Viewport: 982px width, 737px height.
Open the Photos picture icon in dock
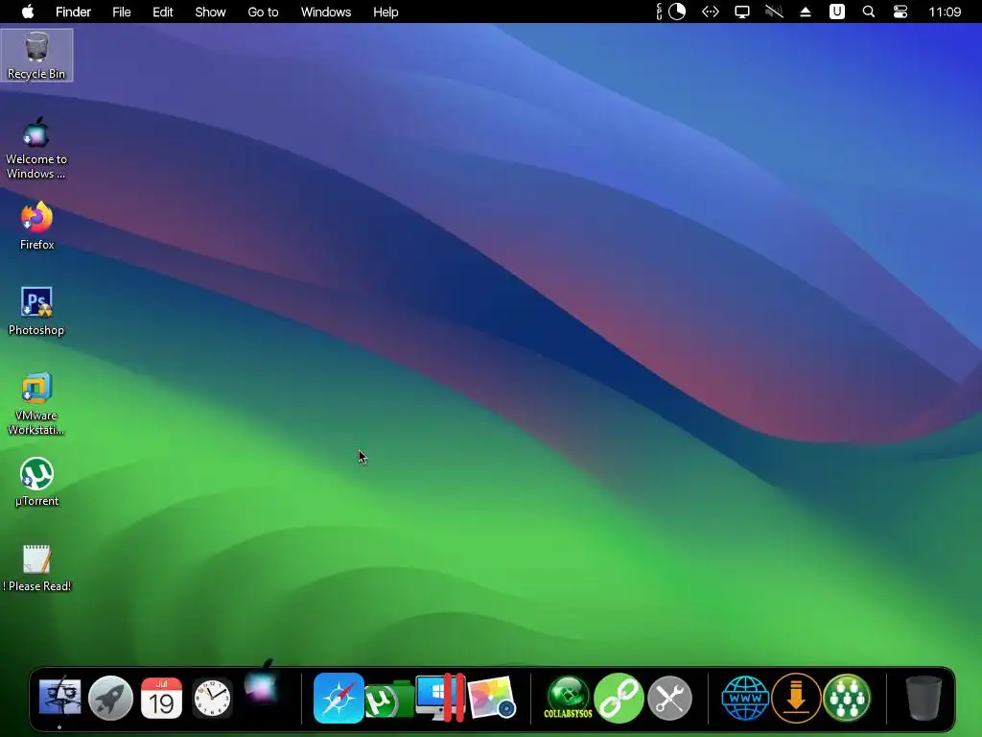click(x=492, y=698)
